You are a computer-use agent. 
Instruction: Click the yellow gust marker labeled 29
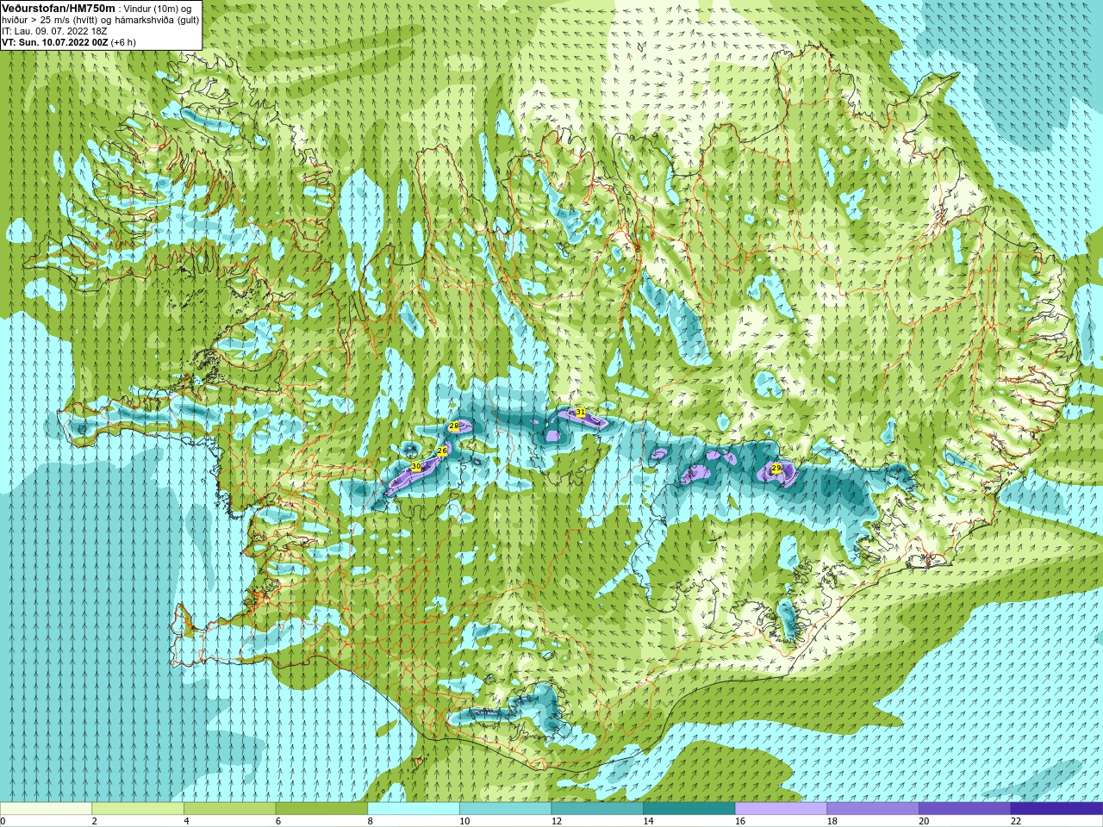click(776, 469)
